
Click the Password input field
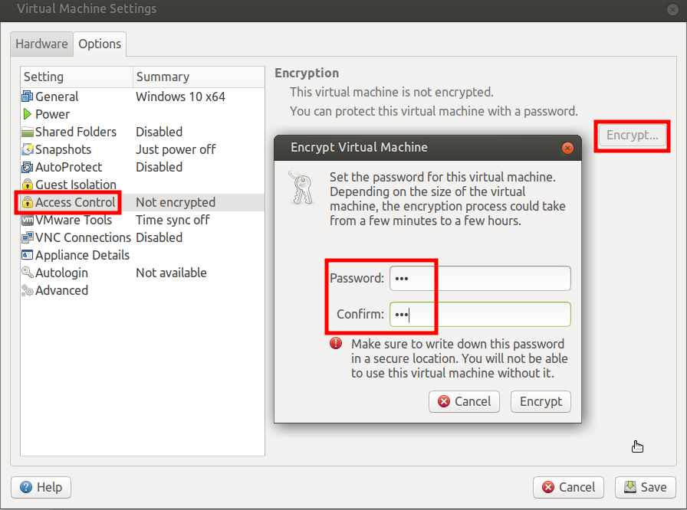click(x=480, y=278)
